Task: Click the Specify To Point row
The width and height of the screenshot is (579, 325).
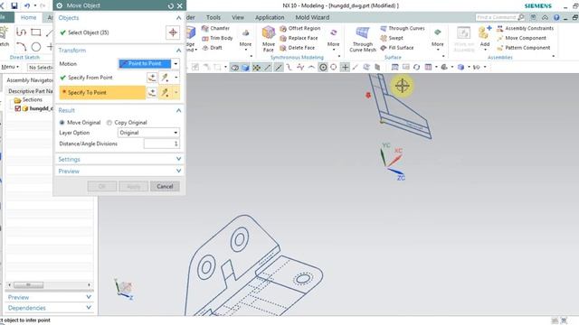Action: click(x=102, y=92)
